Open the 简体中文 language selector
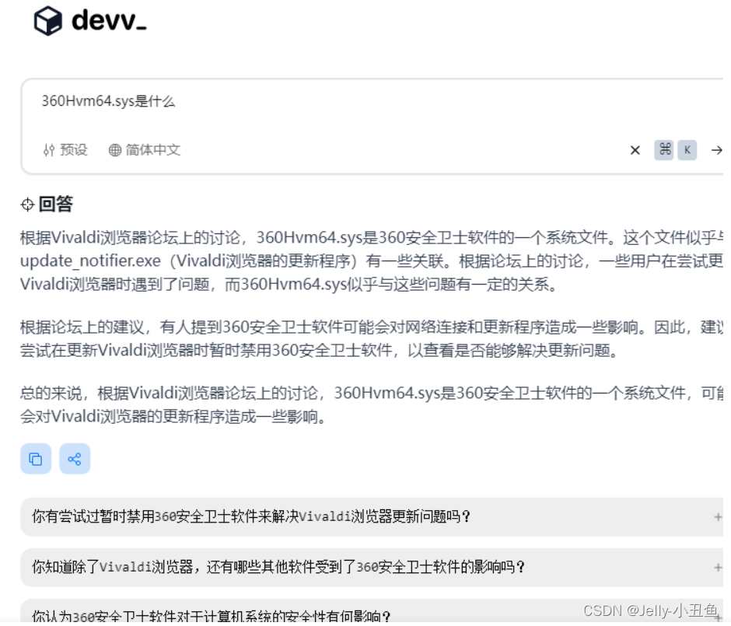Image resolution: width=731 pixels, height=626 pixels. click(x=145, y=150)
